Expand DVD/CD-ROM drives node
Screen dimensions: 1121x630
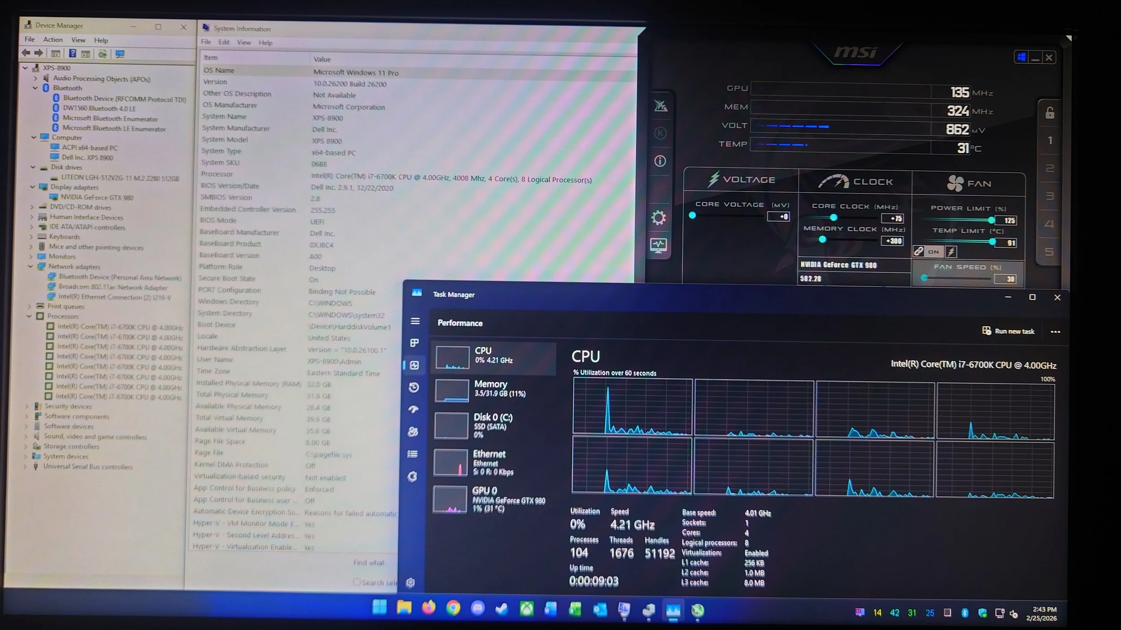(x=32, y=207)
